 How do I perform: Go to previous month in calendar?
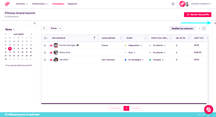(6, 34)
